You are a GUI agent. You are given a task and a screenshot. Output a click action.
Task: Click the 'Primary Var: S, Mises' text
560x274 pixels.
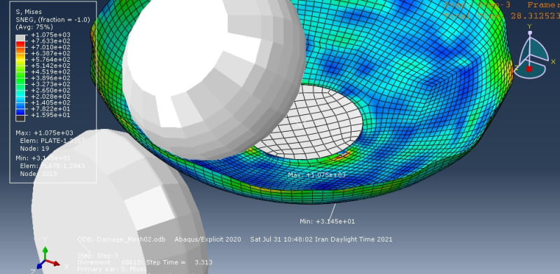click(112, 269)
